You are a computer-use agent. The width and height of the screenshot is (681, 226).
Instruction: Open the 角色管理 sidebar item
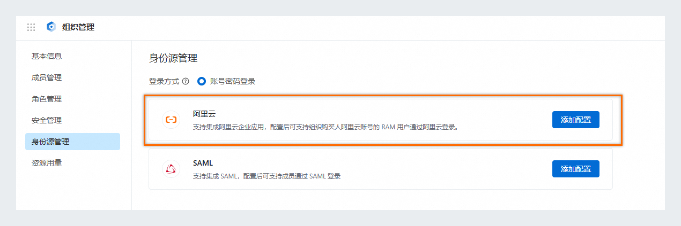point(47,99)
